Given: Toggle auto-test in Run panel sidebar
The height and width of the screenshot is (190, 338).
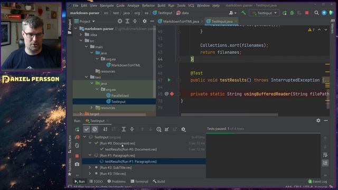Looking at the screenshot, I should [77, 146].
